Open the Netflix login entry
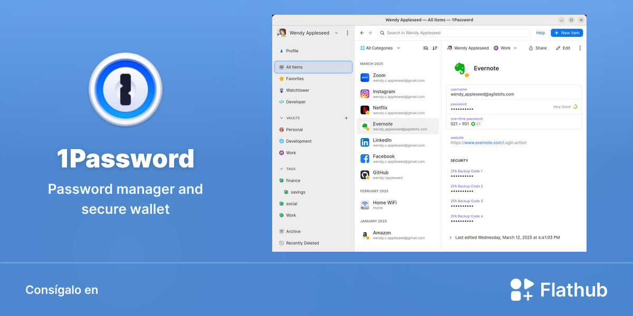This screenshot has width=633, height=316. pos(398,110)
